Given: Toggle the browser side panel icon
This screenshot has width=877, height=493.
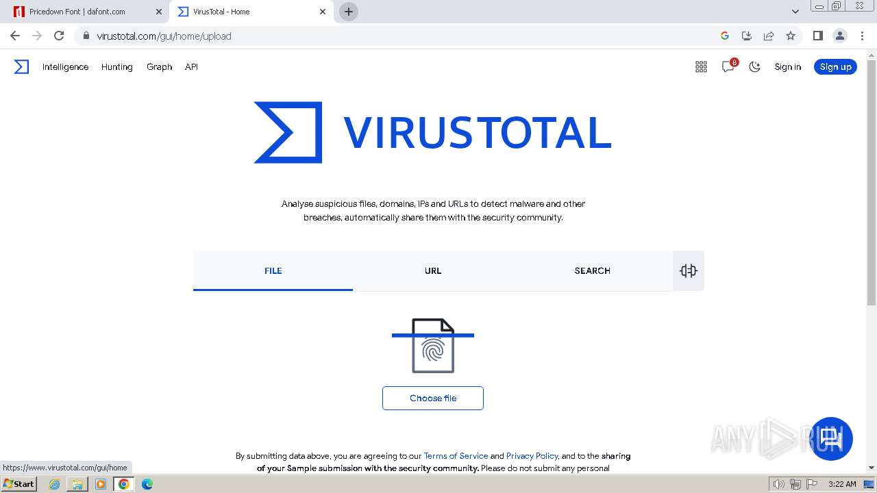Looking at the screenshot, I should point(817,36).
